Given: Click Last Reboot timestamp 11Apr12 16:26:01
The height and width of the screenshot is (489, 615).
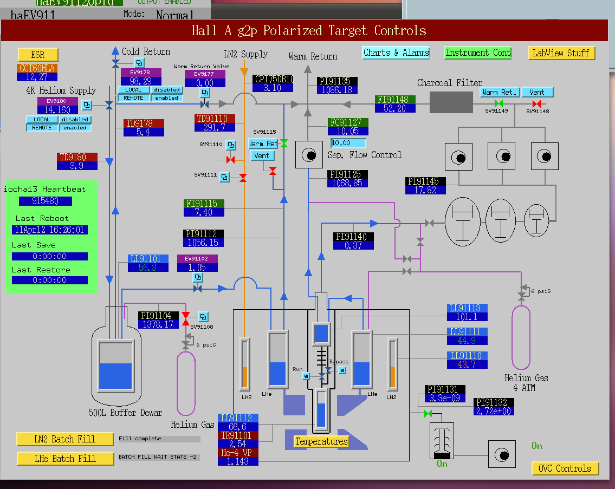Looking at the screenshot, I should (50, 230).
